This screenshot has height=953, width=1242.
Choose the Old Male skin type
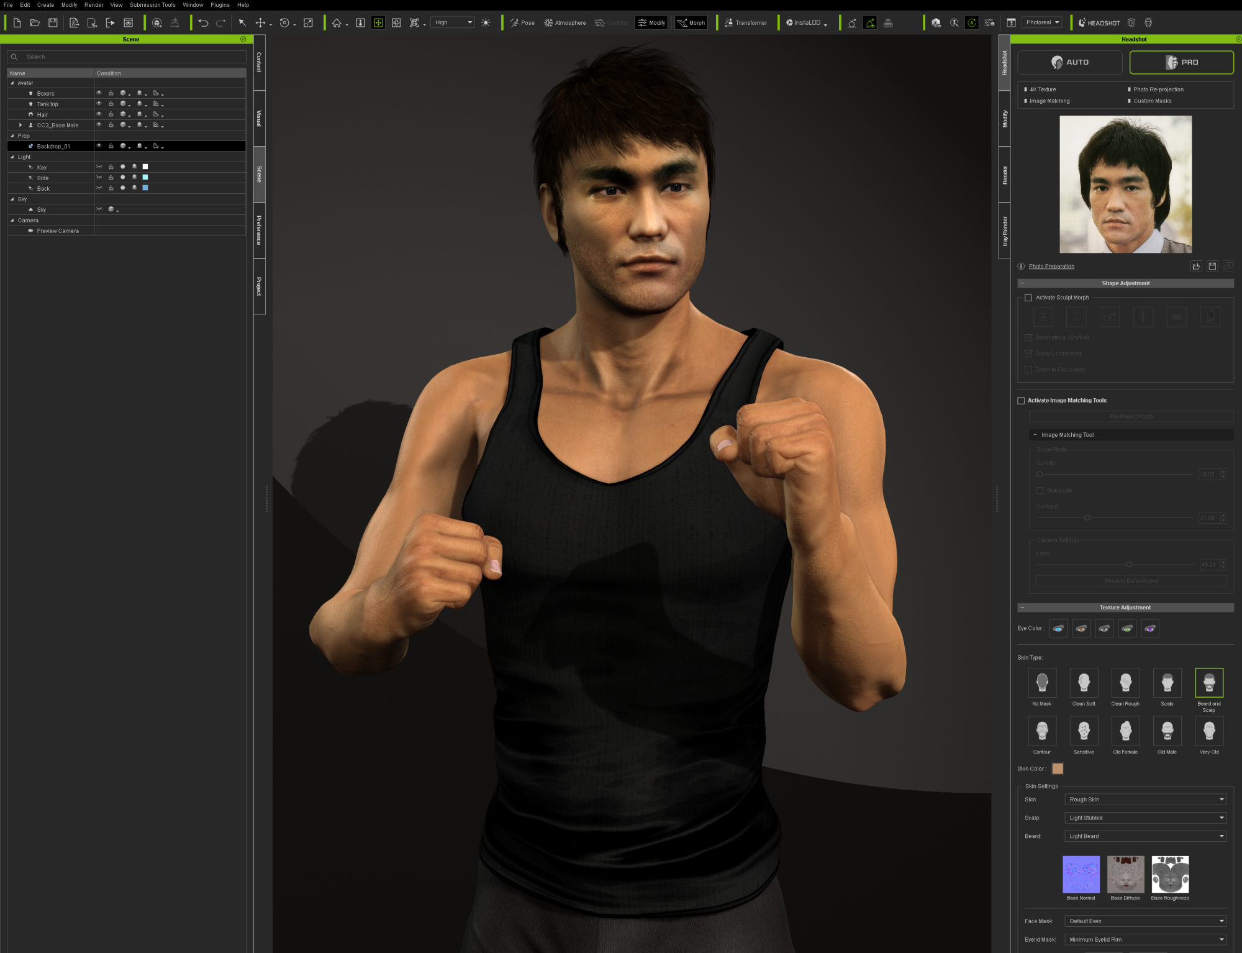(x=1167, y=731)
